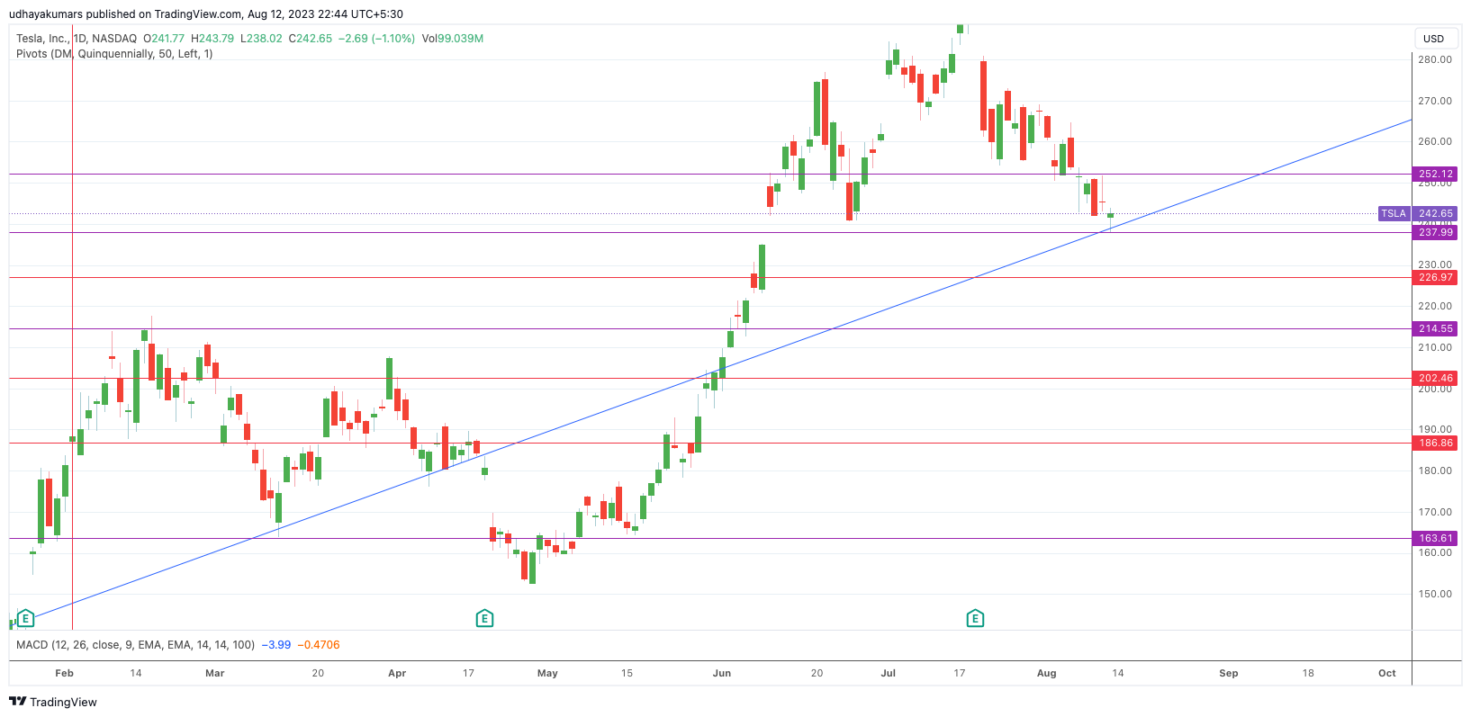The height and width of the screenshot is (717, 1471).
Task: Click the Jun label on the time axis
Action: 721,673
